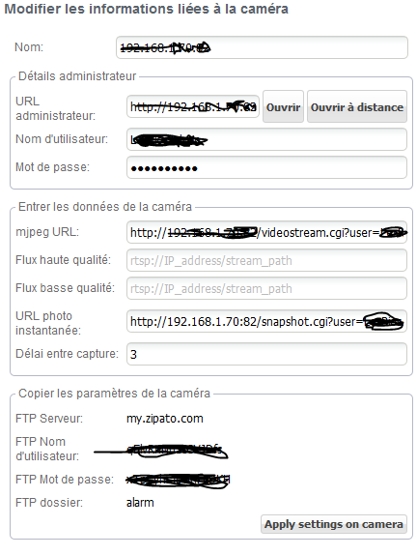Screen dimensions: 417x556
Task: Open the administrator URL with Ouvrir
Action: (283, 106)
